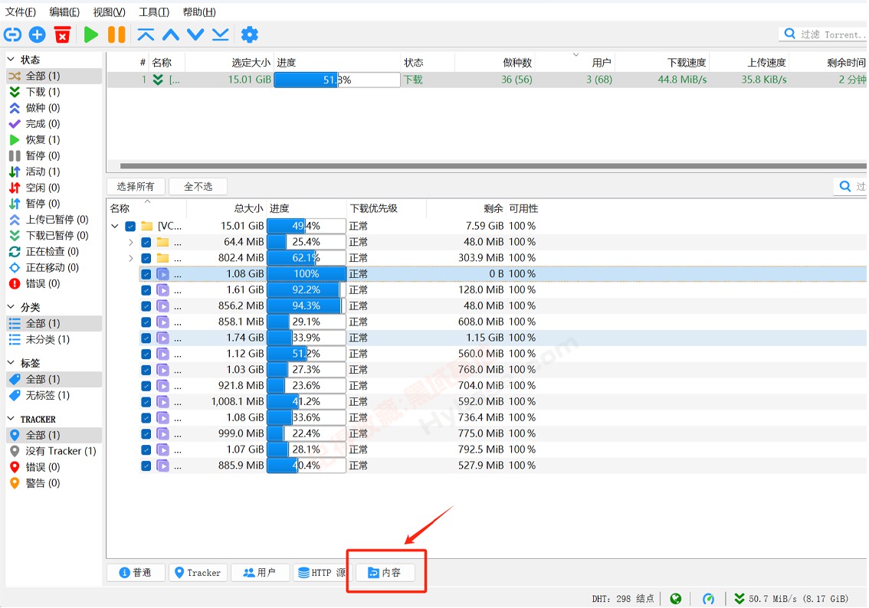Pause the active torrent
The height and width of the screenshot is (608, 869).
click(116, 34)
